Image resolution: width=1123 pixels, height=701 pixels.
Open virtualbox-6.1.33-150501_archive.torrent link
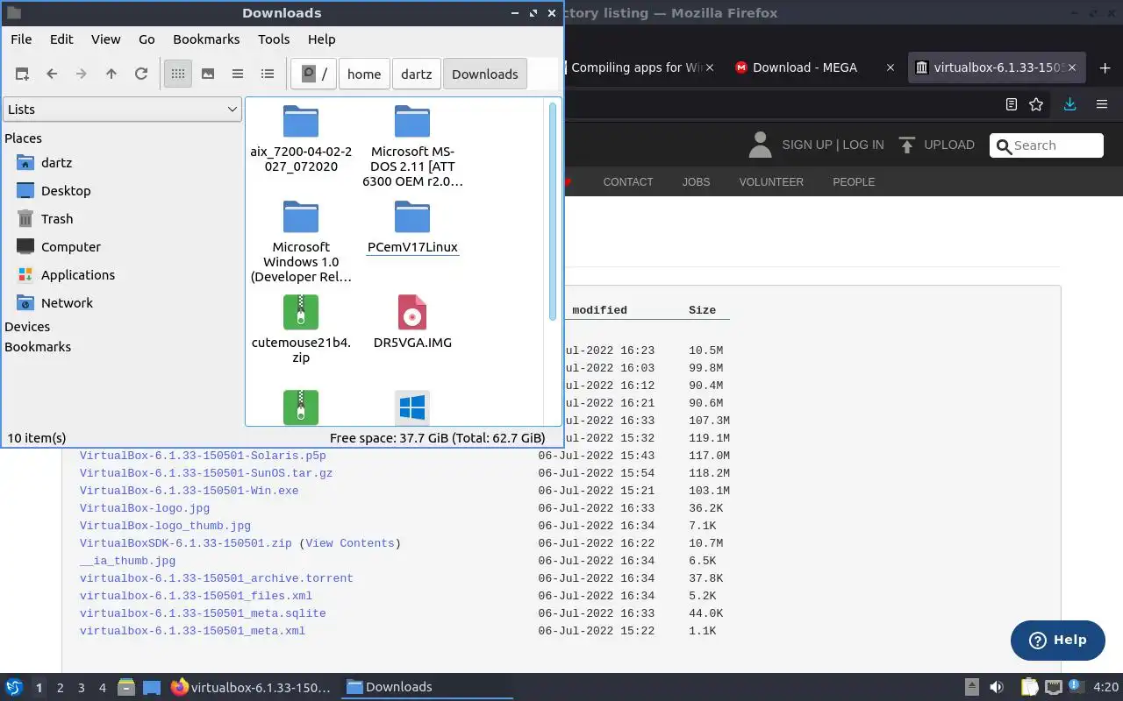216,578
